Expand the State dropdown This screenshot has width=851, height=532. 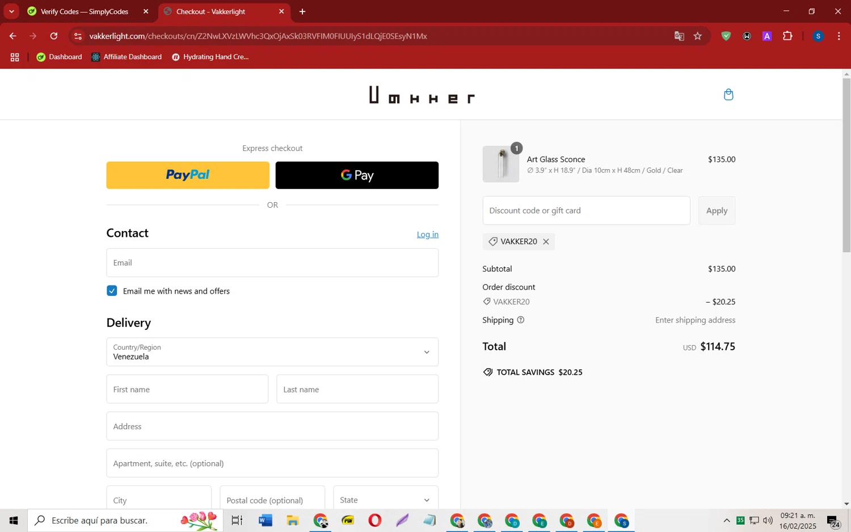pyautogui.click(x=386, y=497)
